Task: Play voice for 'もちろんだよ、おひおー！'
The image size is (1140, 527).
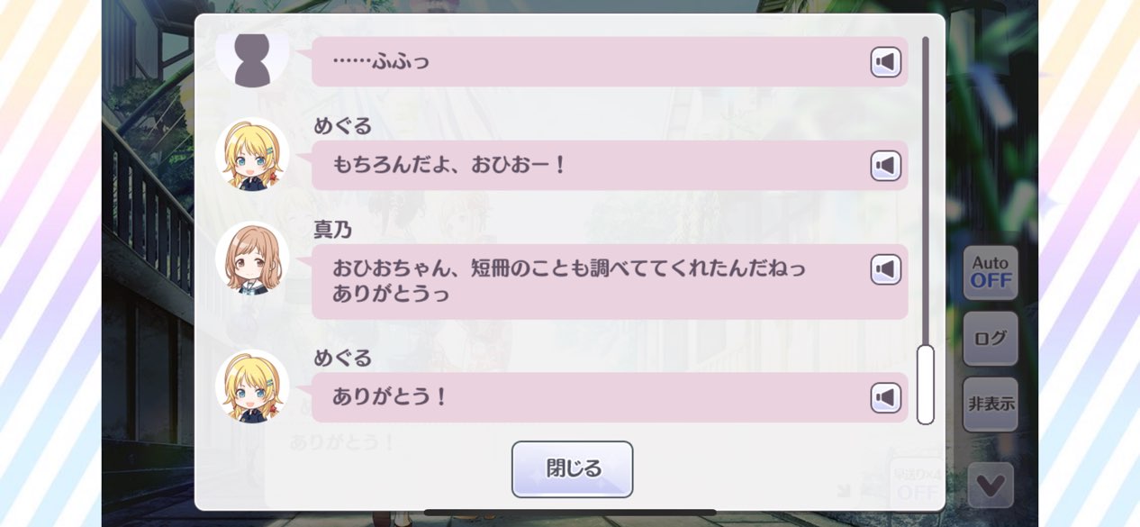Action: point(886,166)
